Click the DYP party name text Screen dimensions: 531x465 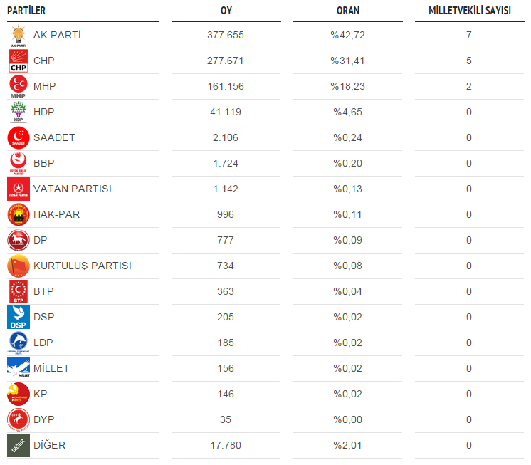(x=44, y=419)
